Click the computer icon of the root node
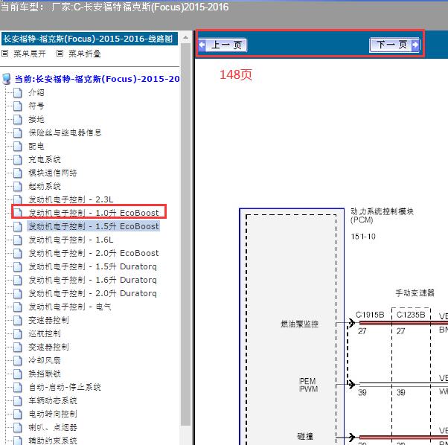 point(7,79)
